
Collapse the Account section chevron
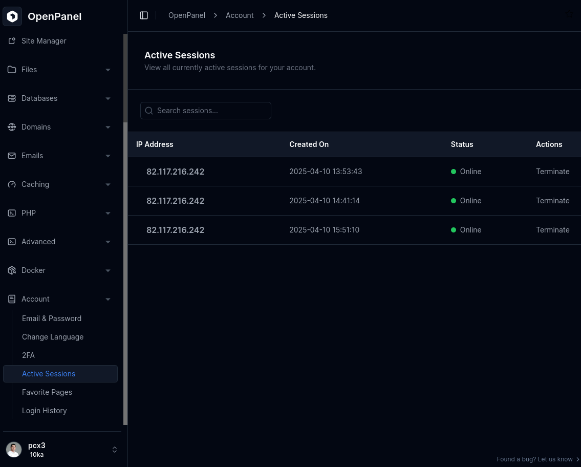(108, 299)
